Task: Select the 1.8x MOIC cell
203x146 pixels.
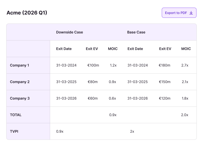Action: tap(185, 98)
